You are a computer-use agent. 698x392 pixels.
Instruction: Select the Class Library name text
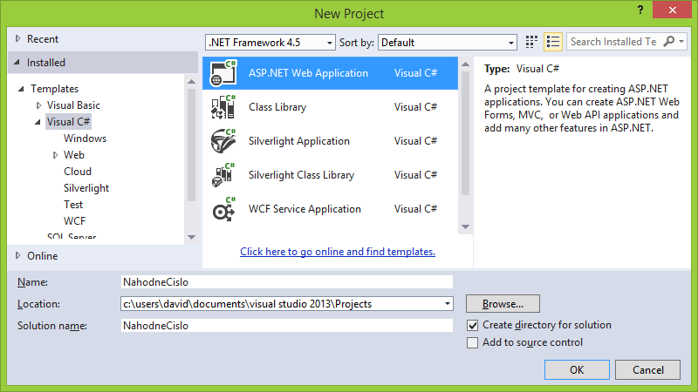point(277,107)
